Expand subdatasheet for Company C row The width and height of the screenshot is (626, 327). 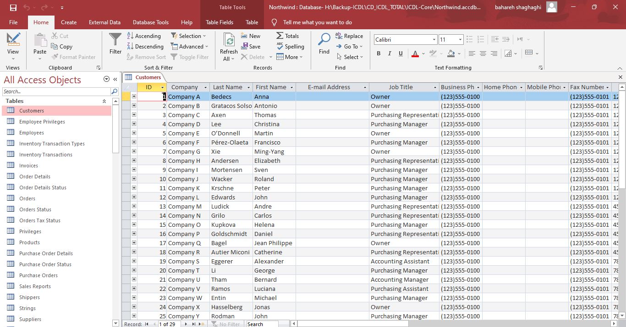tap(134, 115)
